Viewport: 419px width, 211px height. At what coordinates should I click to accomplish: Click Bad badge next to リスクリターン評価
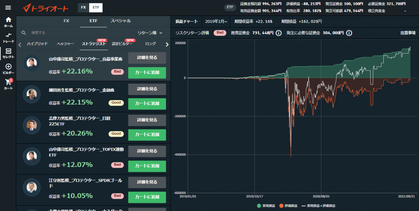click(x=220, y=33)
